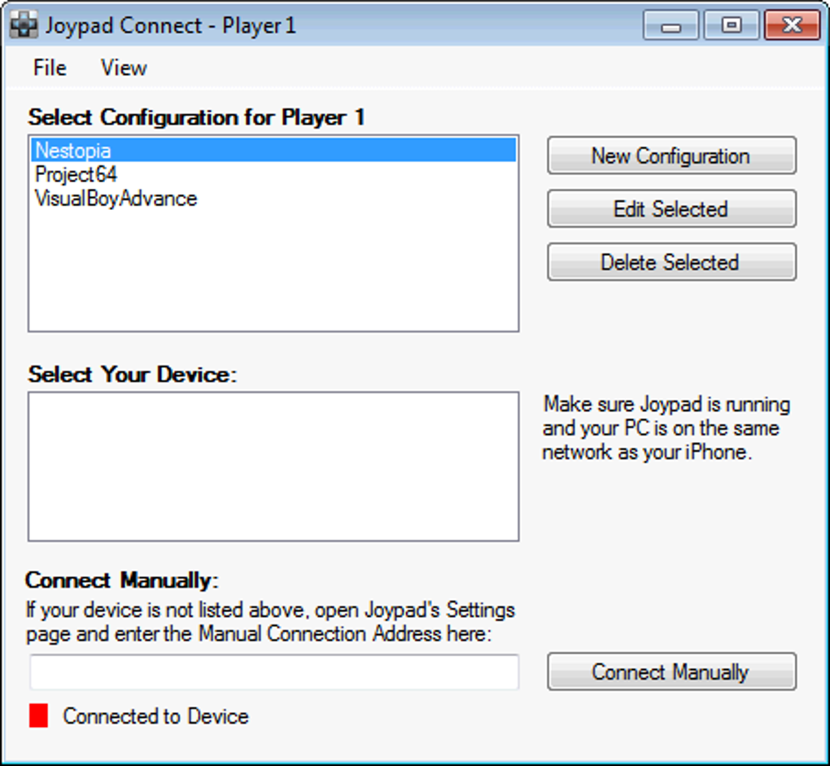The width and height of the screenshot is (830, 766).
Task: Click the Connected to Device status label
Action: click(155, 716)
